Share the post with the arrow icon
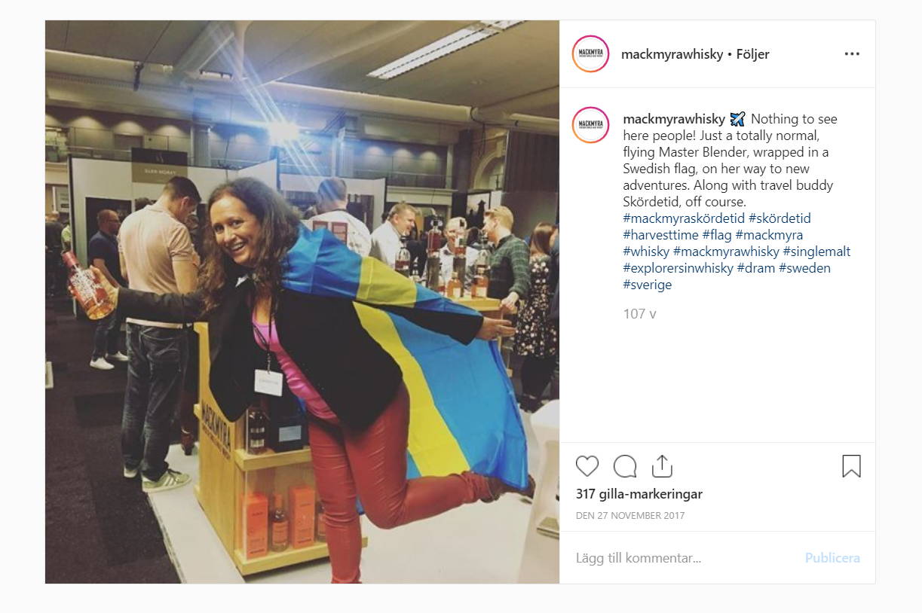Viewport: 922px width, 613px height. [x=661, y=466]
